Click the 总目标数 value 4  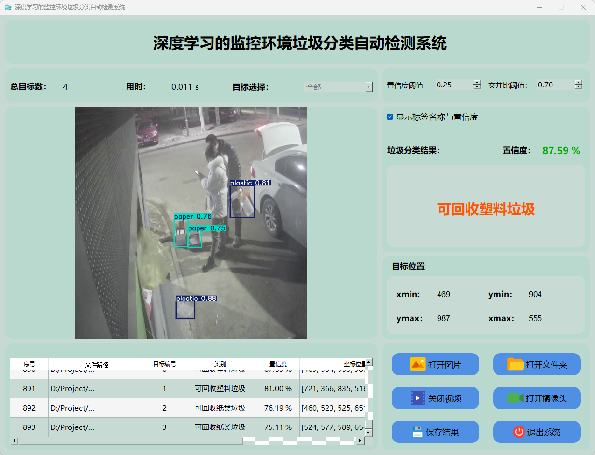pos(65,87)
